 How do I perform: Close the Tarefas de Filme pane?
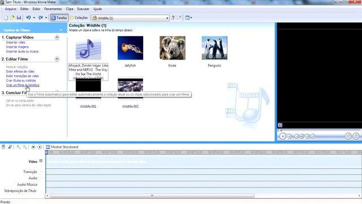(x=61, y=30)
